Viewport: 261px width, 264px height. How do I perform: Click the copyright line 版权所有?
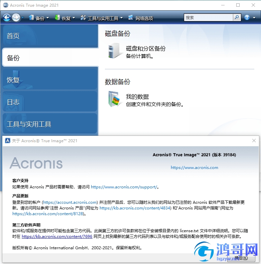pyautogui.click(x=77, y=248)
